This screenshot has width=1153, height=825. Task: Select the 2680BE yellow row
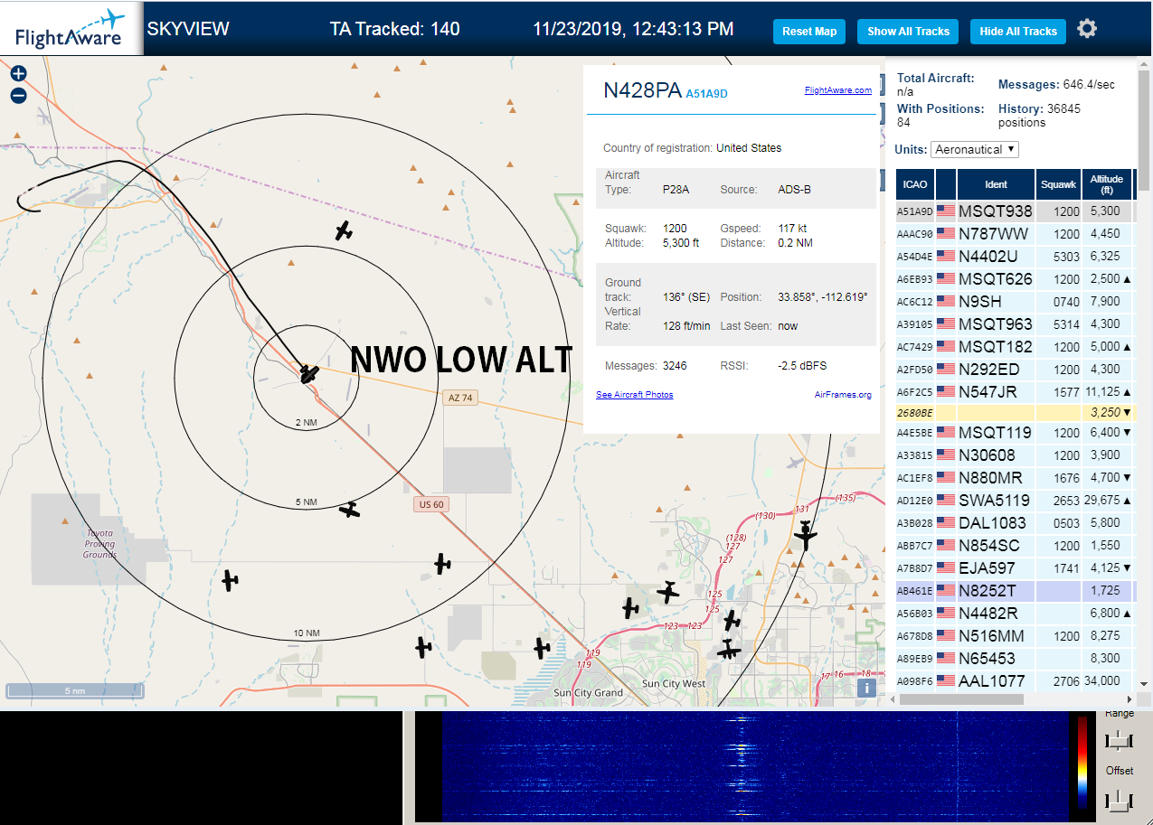(1015, 412)
